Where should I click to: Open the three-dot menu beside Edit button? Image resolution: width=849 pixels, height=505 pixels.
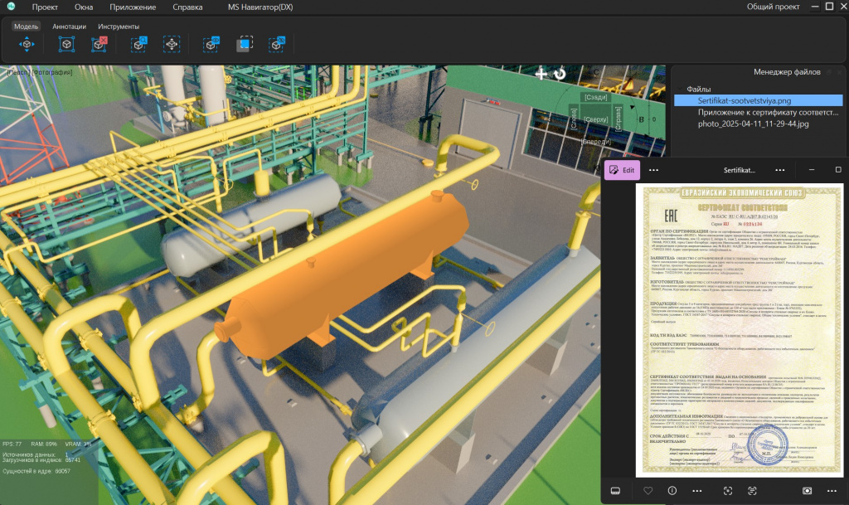[653, 170]
